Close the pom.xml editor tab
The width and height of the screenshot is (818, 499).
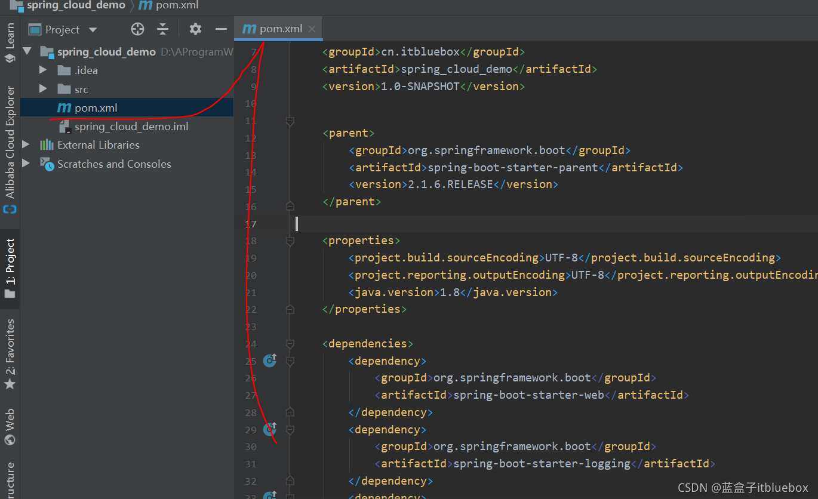coord(312,29)
